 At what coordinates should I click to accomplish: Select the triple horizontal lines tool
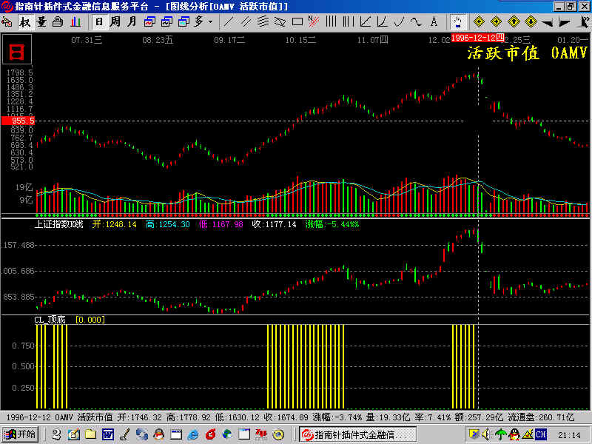click(x=263, y=22)
